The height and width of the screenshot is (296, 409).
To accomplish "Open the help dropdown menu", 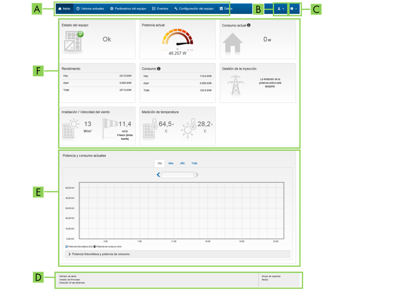I will pyautogui.click(x=294, y=9).
